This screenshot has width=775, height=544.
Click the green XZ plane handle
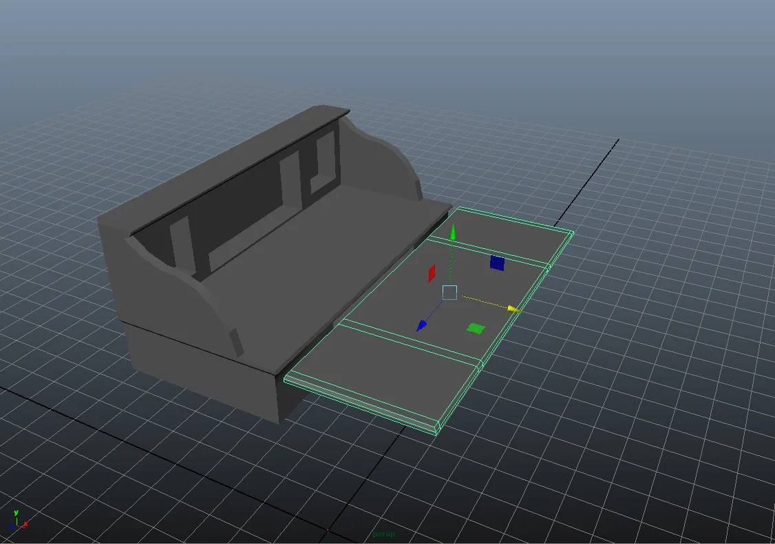pos(476,329)
